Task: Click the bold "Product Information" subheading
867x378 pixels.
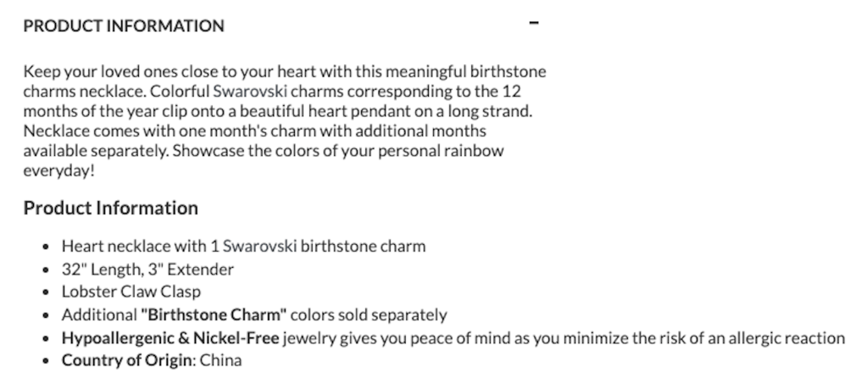Action: [x=110, y=208]
